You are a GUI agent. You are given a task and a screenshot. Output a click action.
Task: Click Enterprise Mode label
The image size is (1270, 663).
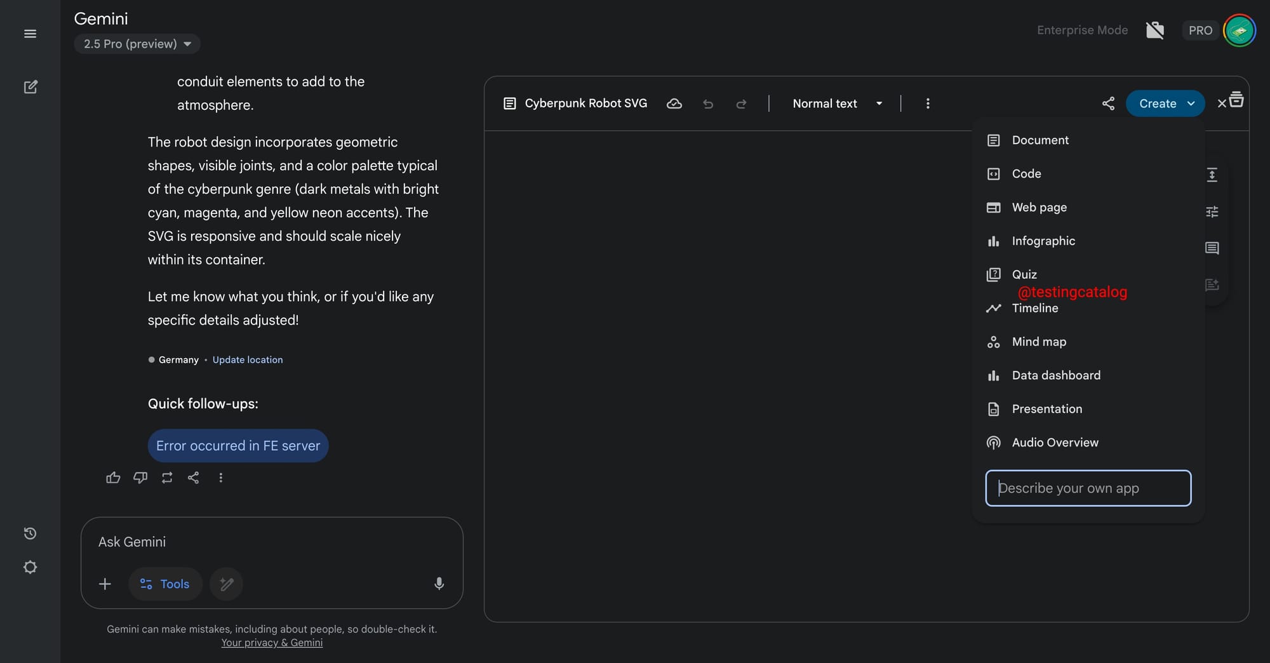[x=1082, y=30]
